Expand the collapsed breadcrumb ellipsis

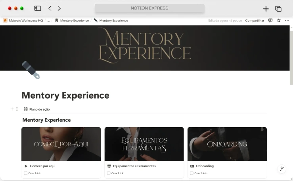tap(48, 21)
